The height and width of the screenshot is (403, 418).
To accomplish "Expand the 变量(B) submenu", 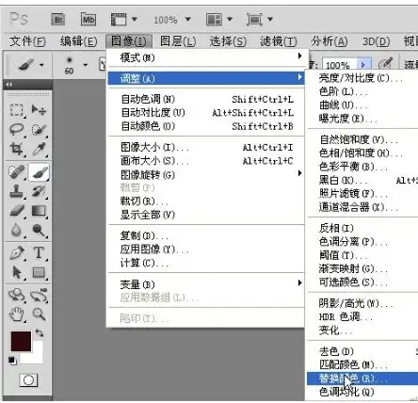I will (x=206, y=284).
